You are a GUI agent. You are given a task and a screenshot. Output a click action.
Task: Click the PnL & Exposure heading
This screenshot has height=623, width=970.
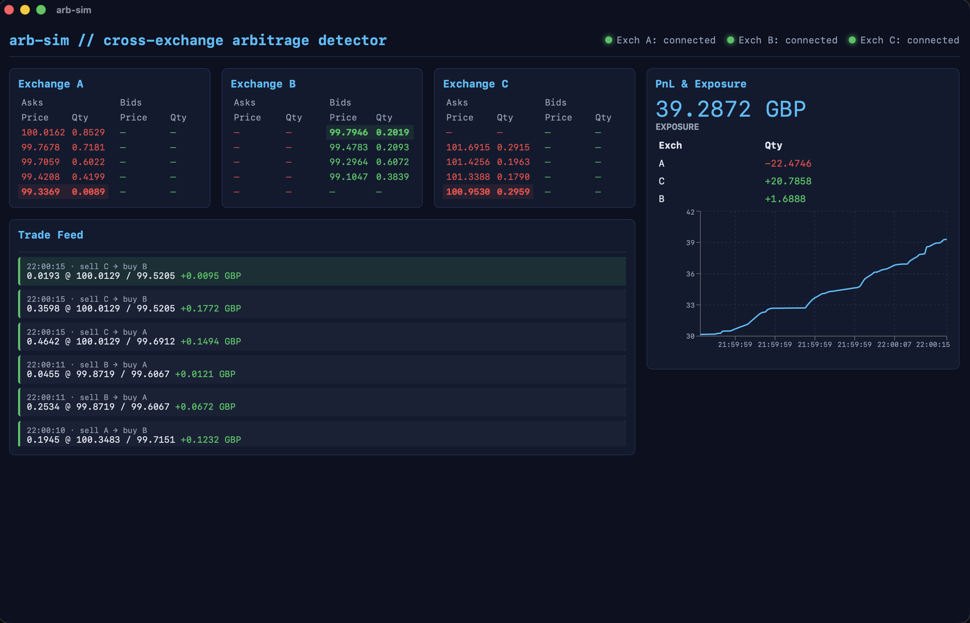click(701, 84)
